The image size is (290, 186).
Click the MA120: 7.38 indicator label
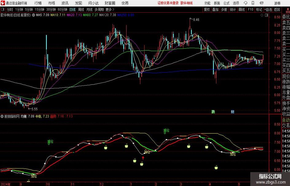tap(108, 15)
